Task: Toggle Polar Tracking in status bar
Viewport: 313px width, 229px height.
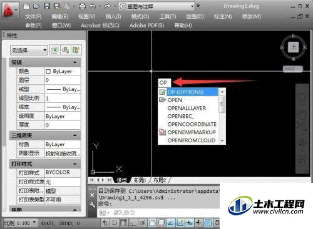Action: [x=142, y=223]
